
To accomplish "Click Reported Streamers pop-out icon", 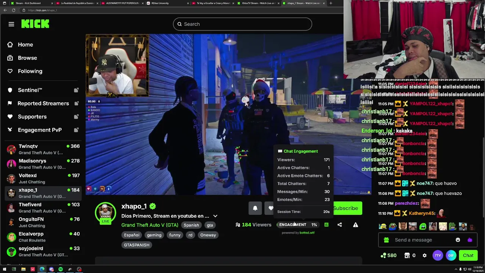I will [x=76, y=104].
